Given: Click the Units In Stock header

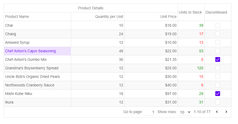Looking at the screenshot, I should click(190, 12).
